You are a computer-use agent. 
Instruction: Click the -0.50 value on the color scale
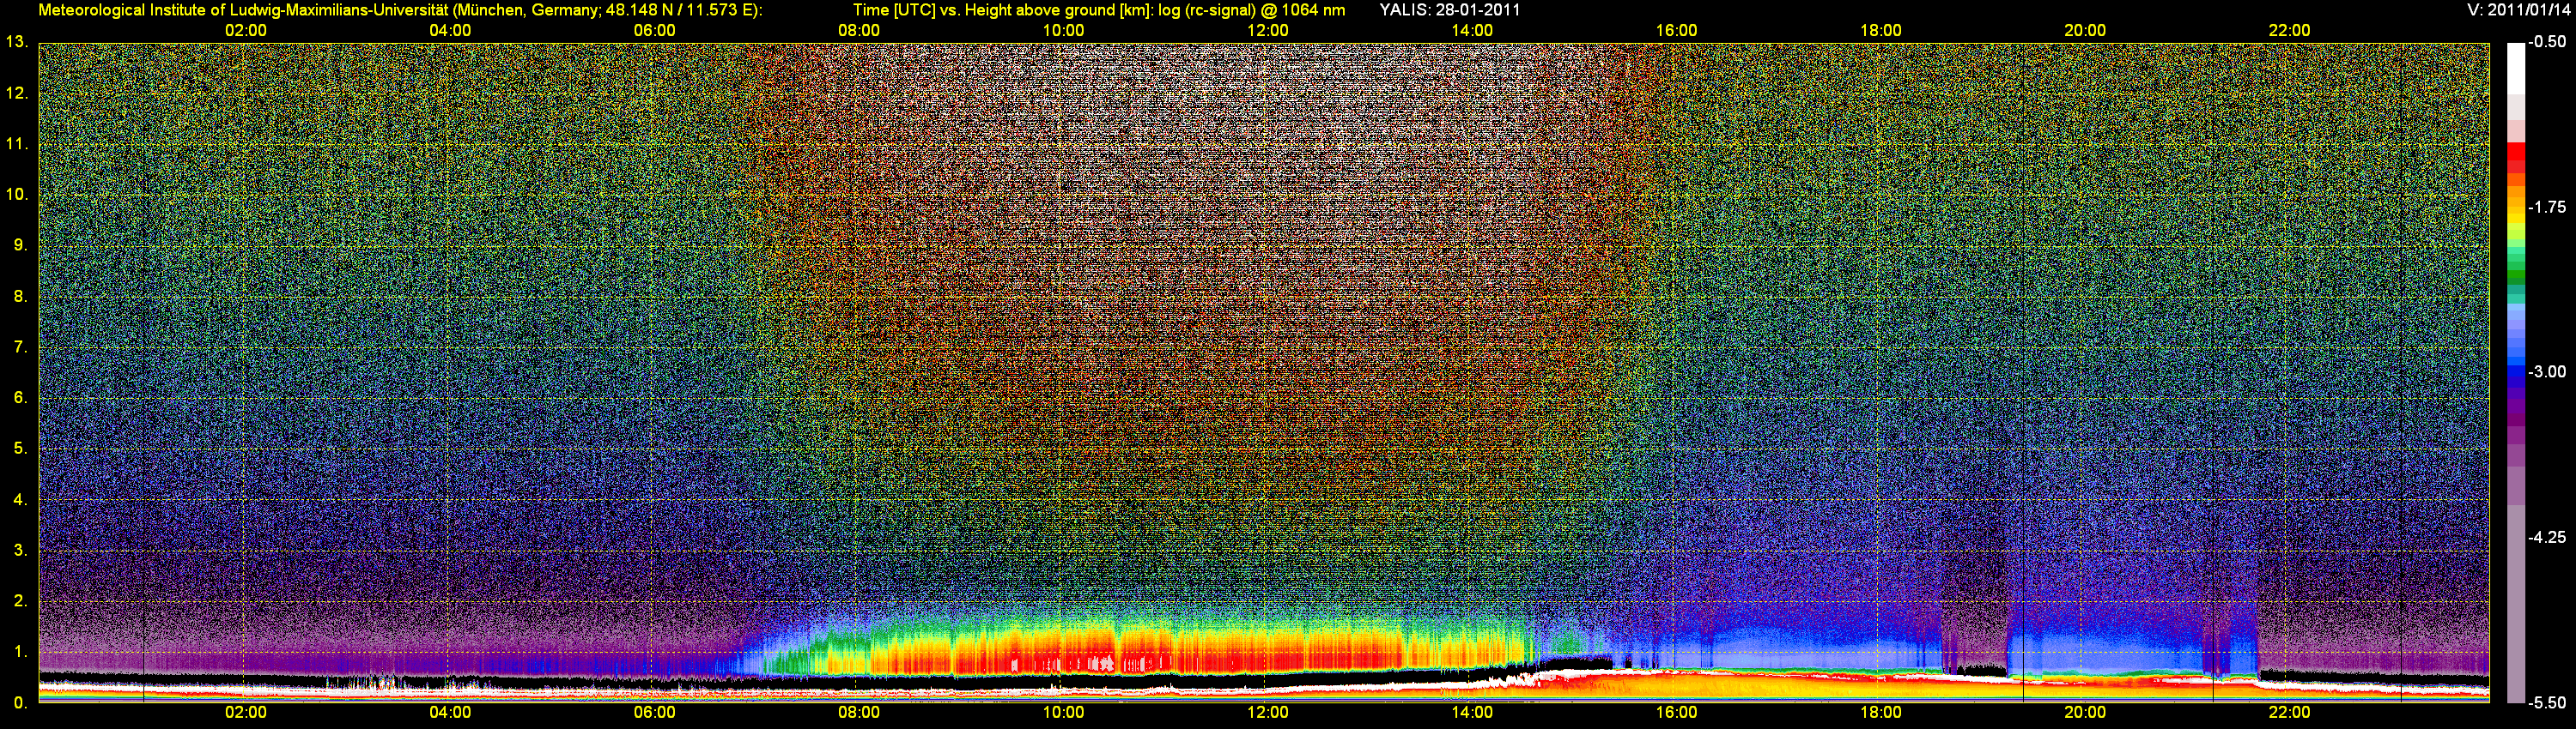(x=2546, y=42)
